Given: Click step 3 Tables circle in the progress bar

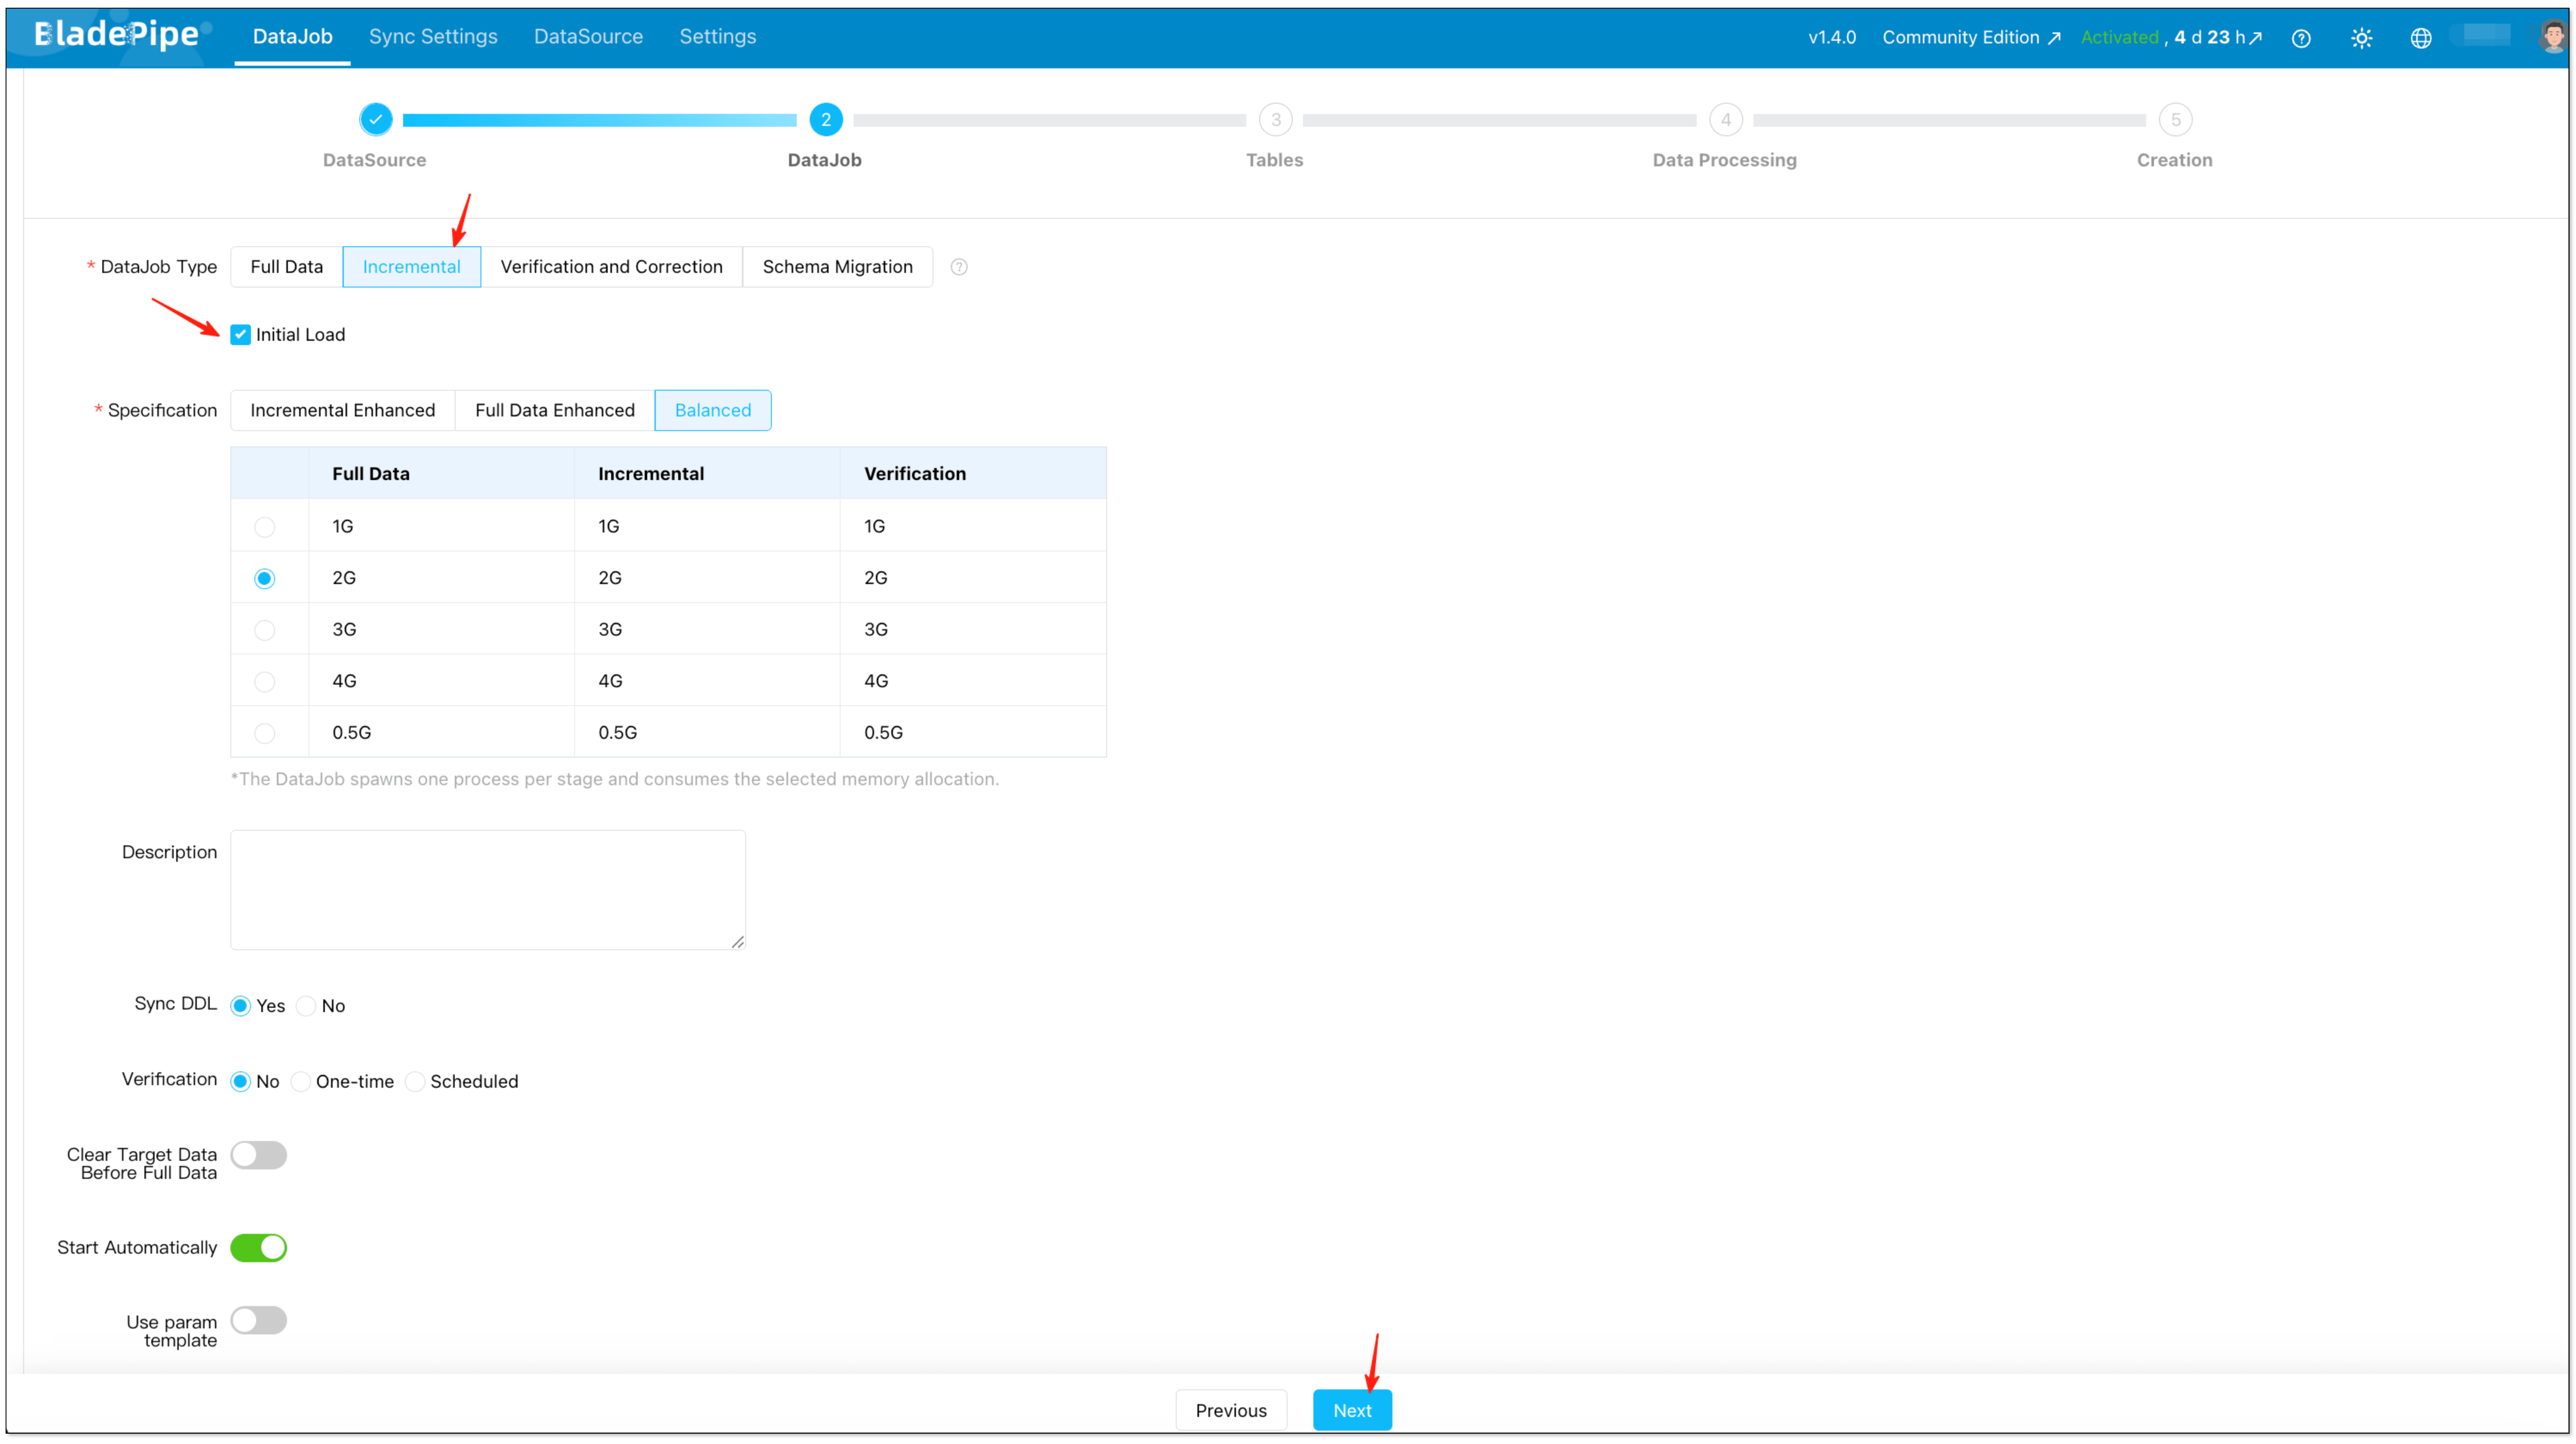Looking at the screenshot, I should (x=1275, y=119).
